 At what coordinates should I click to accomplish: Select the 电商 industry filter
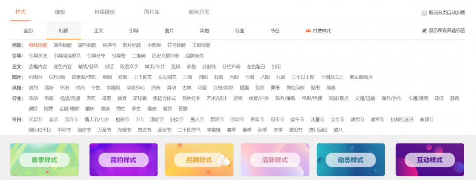pos(49,98)
